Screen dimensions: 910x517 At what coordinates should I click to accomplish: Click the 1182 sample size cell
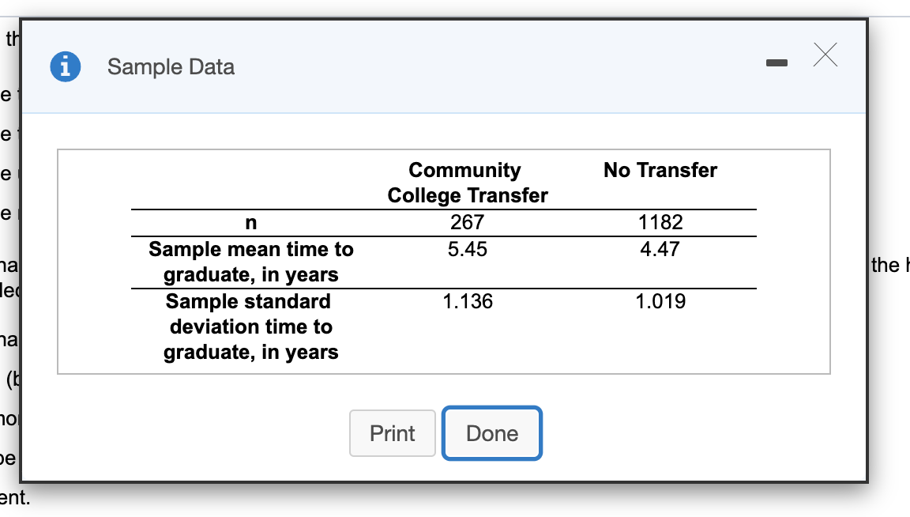(660, 223)
